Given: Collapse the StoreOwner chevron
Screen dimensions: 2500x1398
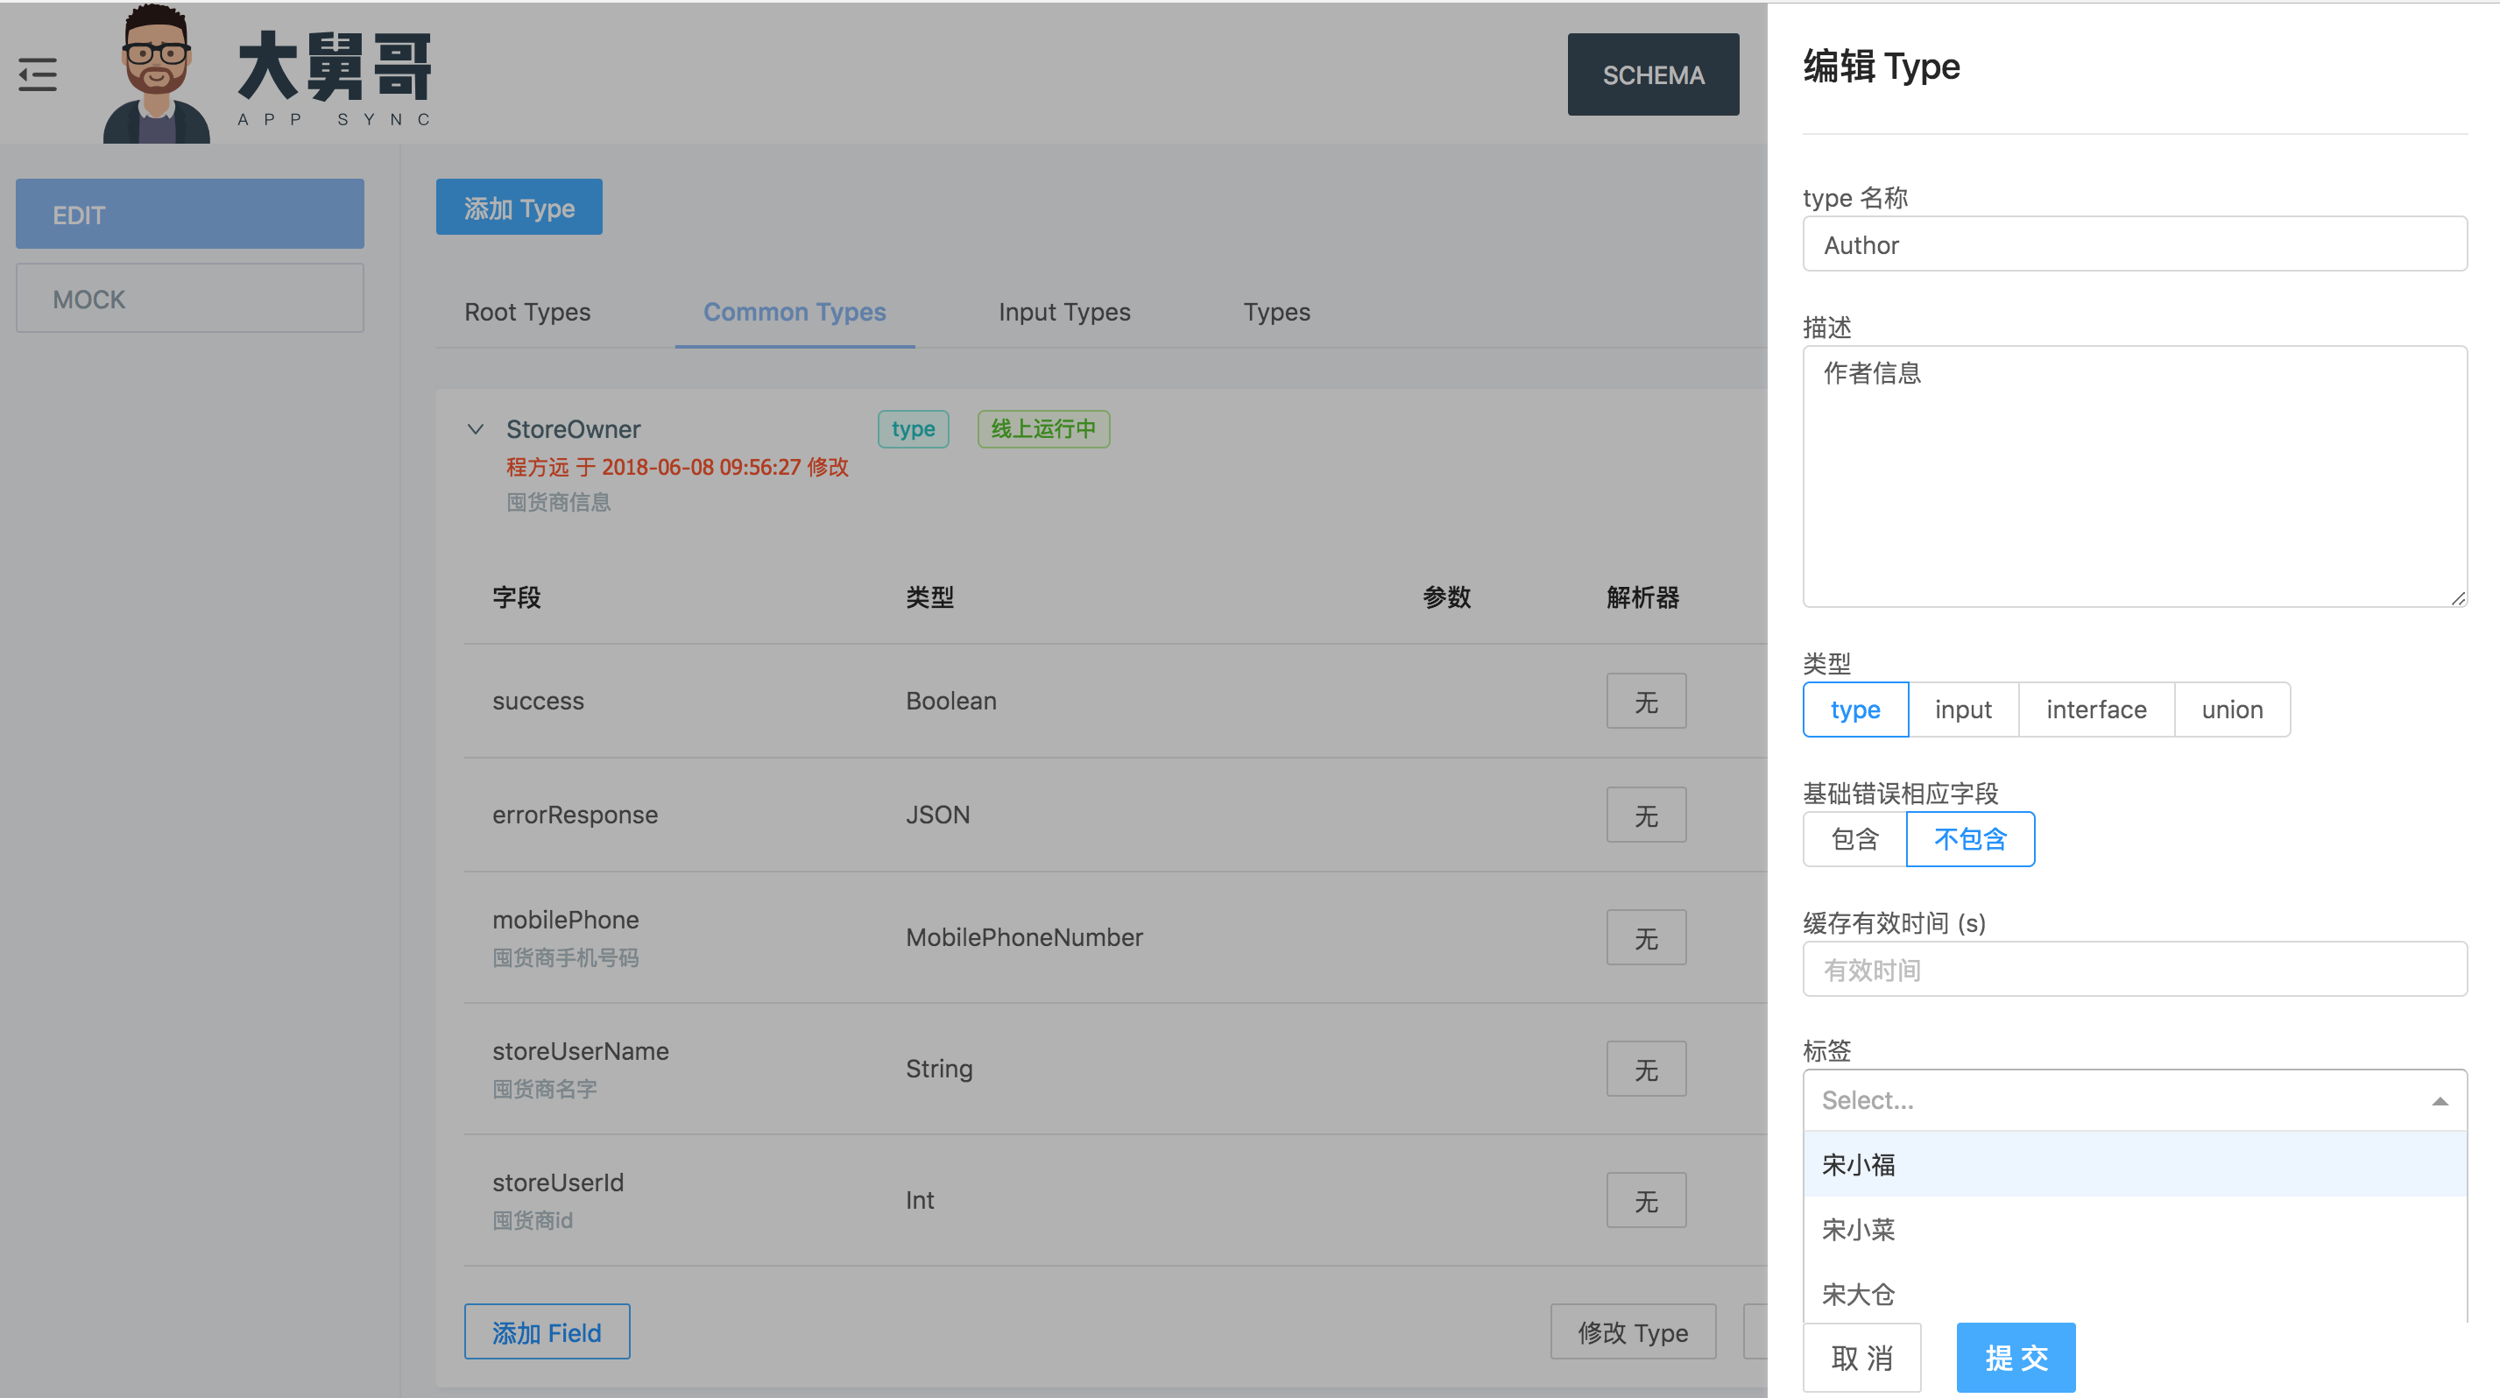Looking at the screenshot, I should pos(476,429).
